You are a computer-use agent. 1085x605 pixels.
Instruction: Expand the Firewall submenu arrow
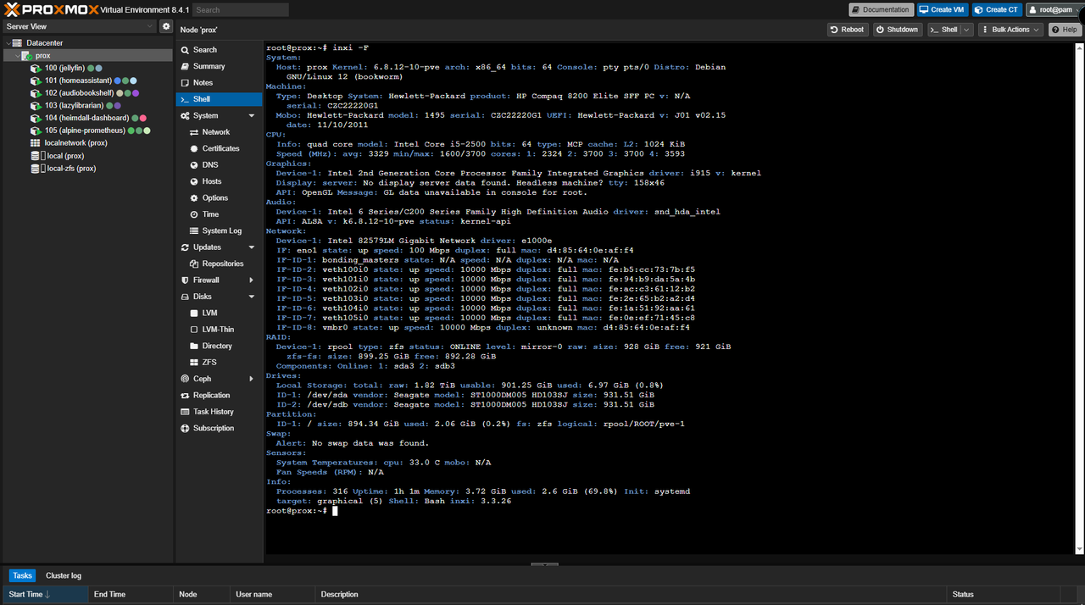(252, 280)
